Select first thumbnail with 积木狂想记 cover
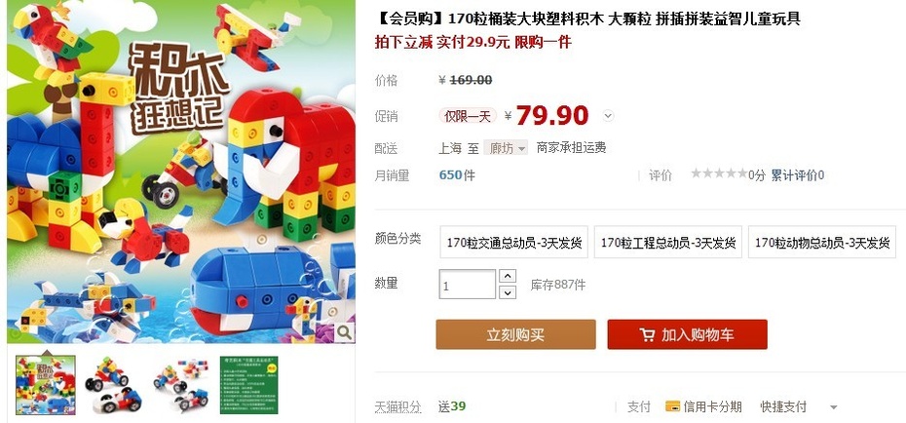Image resolution: width=906 pixels, height=423 pixels. pyautogui.click(x=46, y=385)
